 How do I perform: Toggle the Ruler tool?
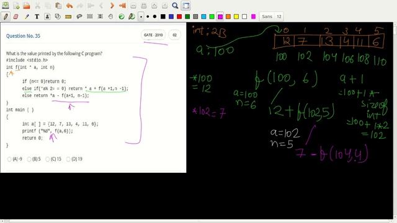[x=68, y=17]
